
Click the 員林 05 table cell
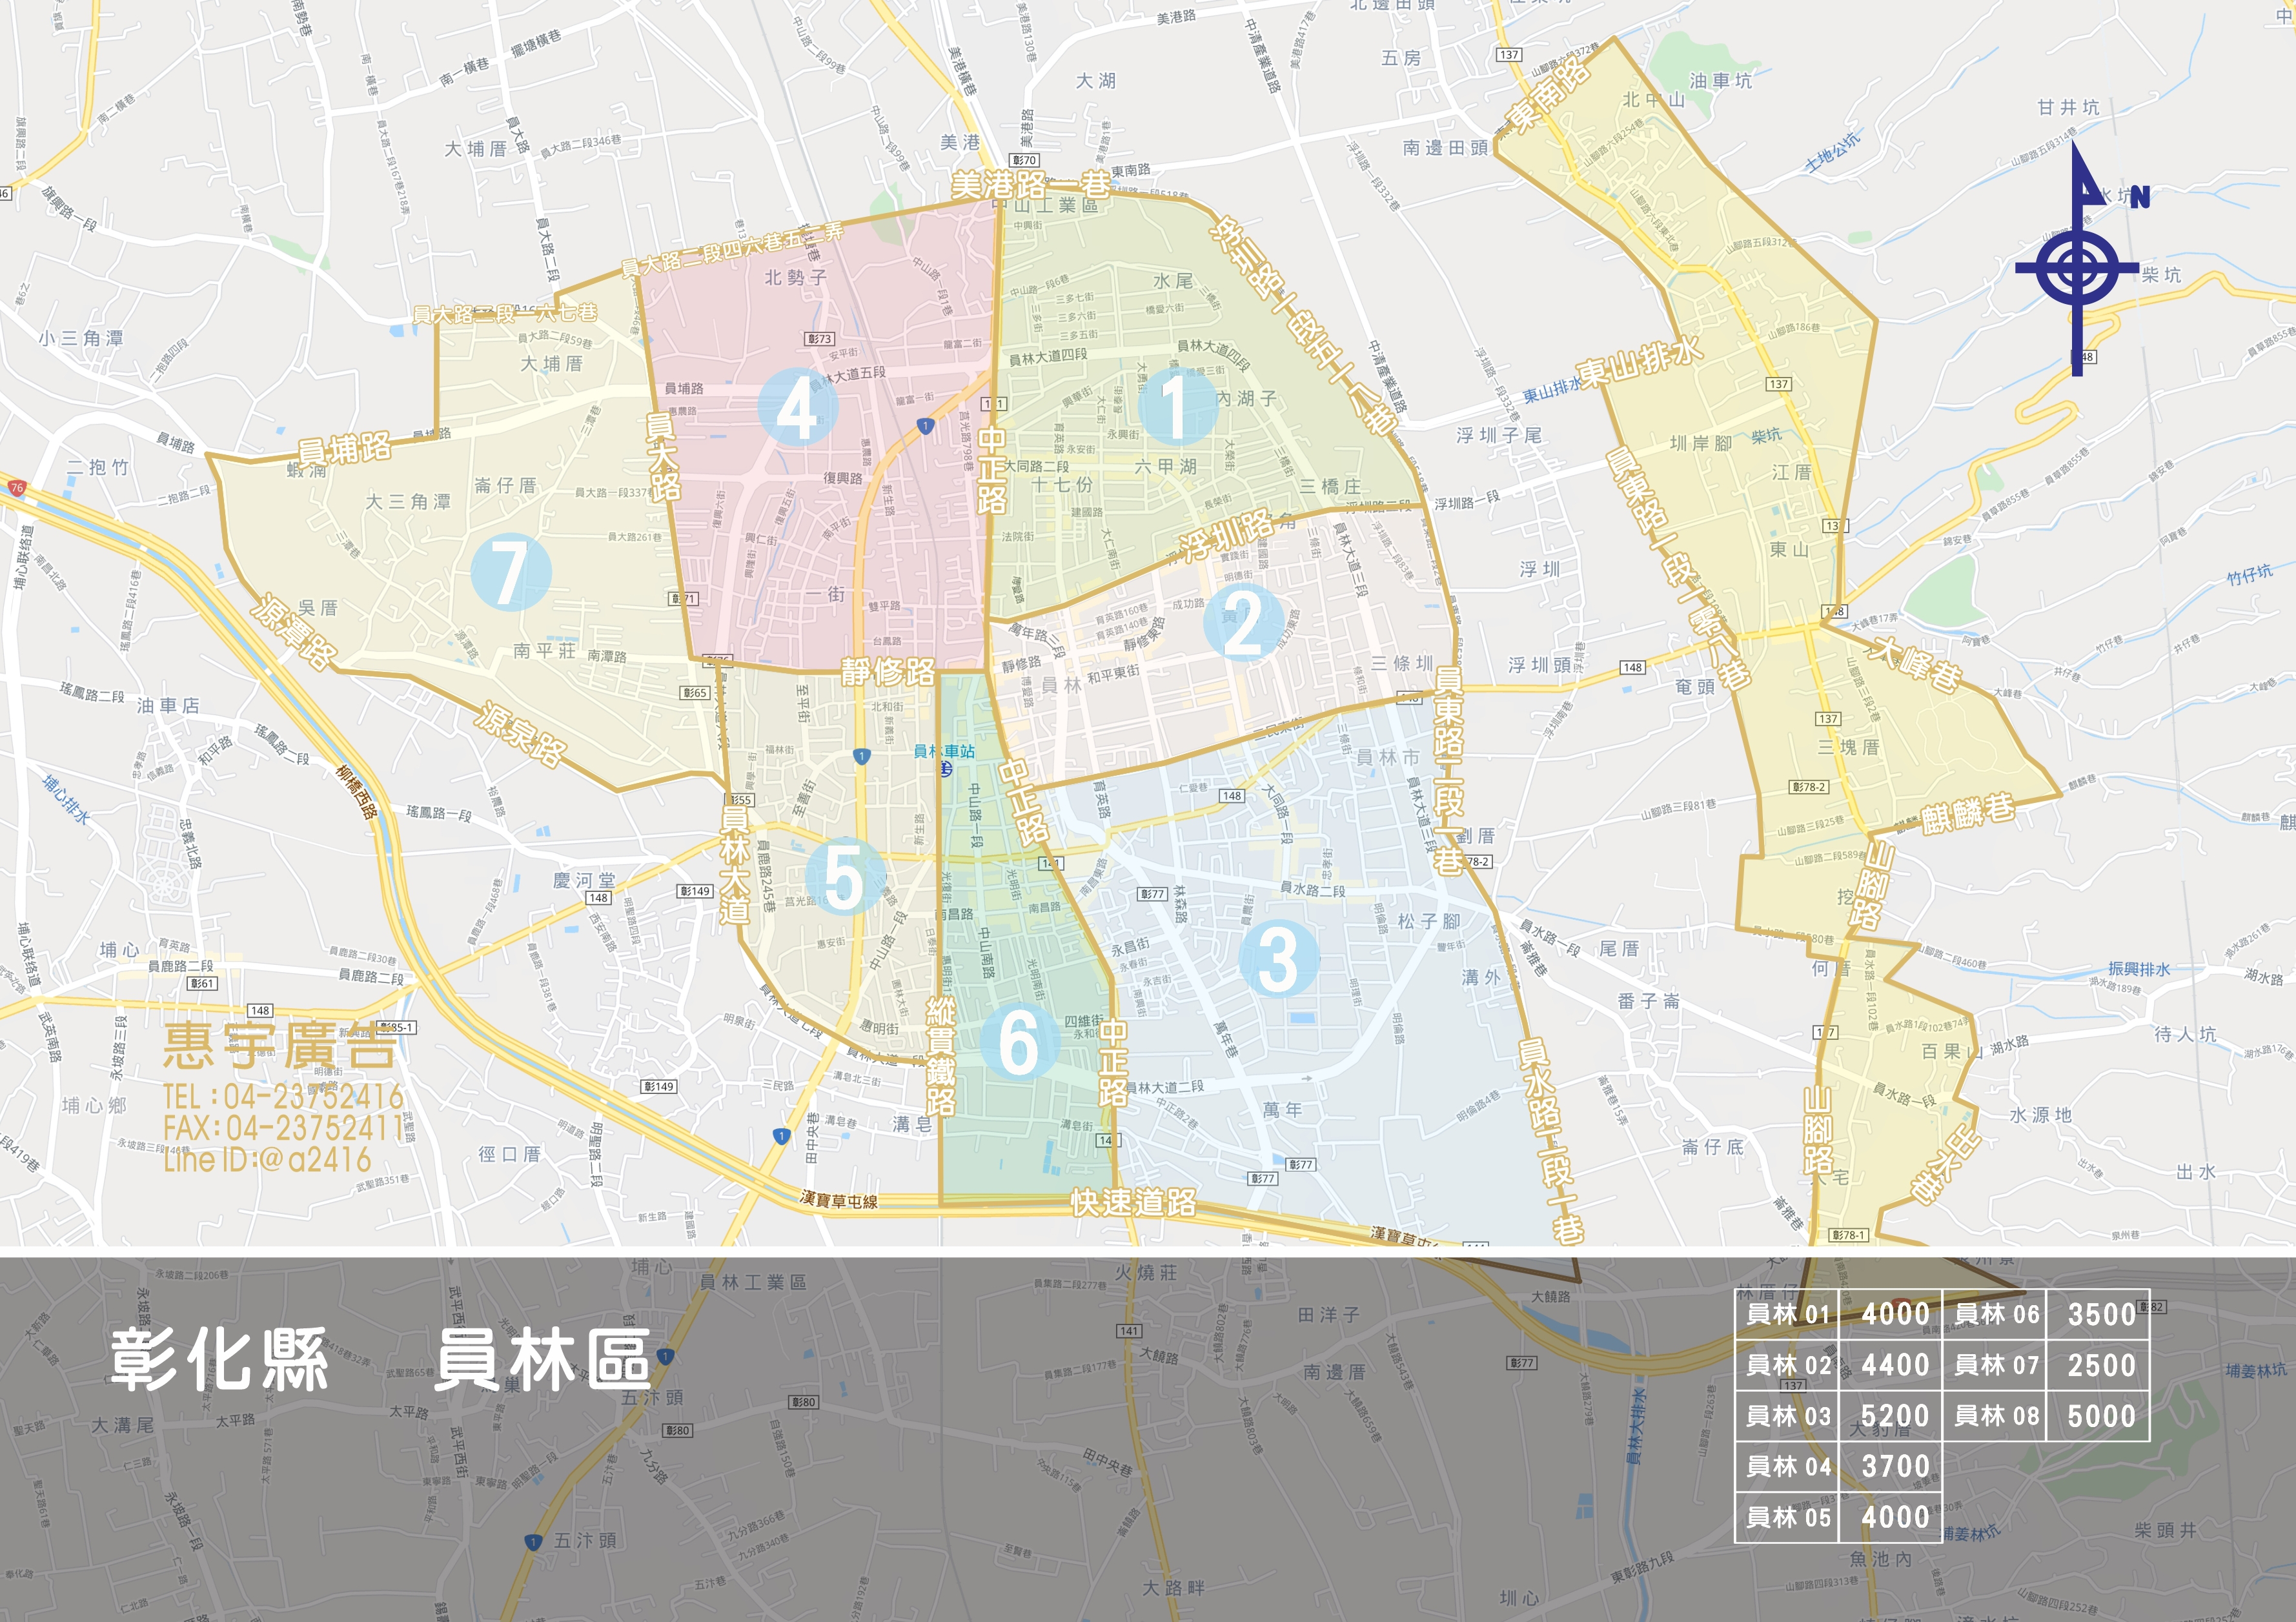pos(1788,1518)
